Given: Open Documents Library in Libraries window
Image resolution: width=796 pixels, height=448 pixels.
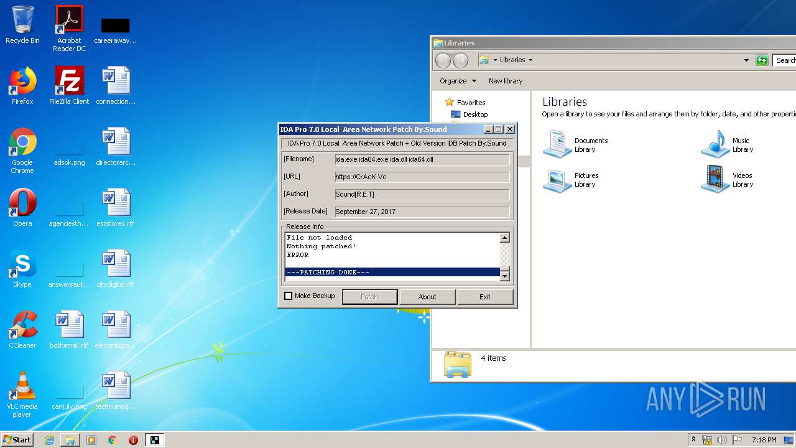Looking at the screenshot, I should pyautogui.click(x=575, y=144).
